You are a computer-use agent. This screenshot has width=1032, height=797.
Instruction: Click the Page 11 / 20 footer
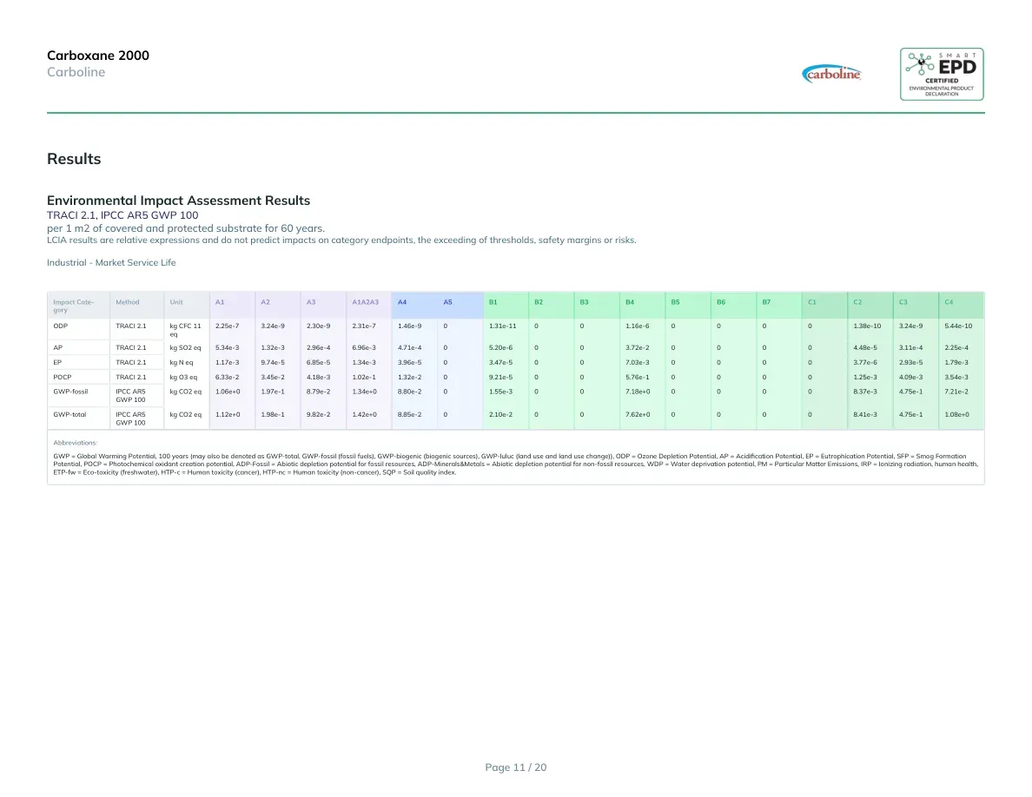[516, 767]
